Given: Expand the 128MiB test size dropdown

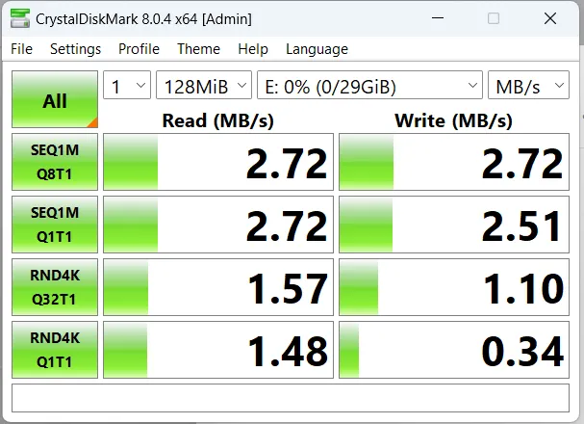Looking at the screenshot, I should [x=203, y=86].
